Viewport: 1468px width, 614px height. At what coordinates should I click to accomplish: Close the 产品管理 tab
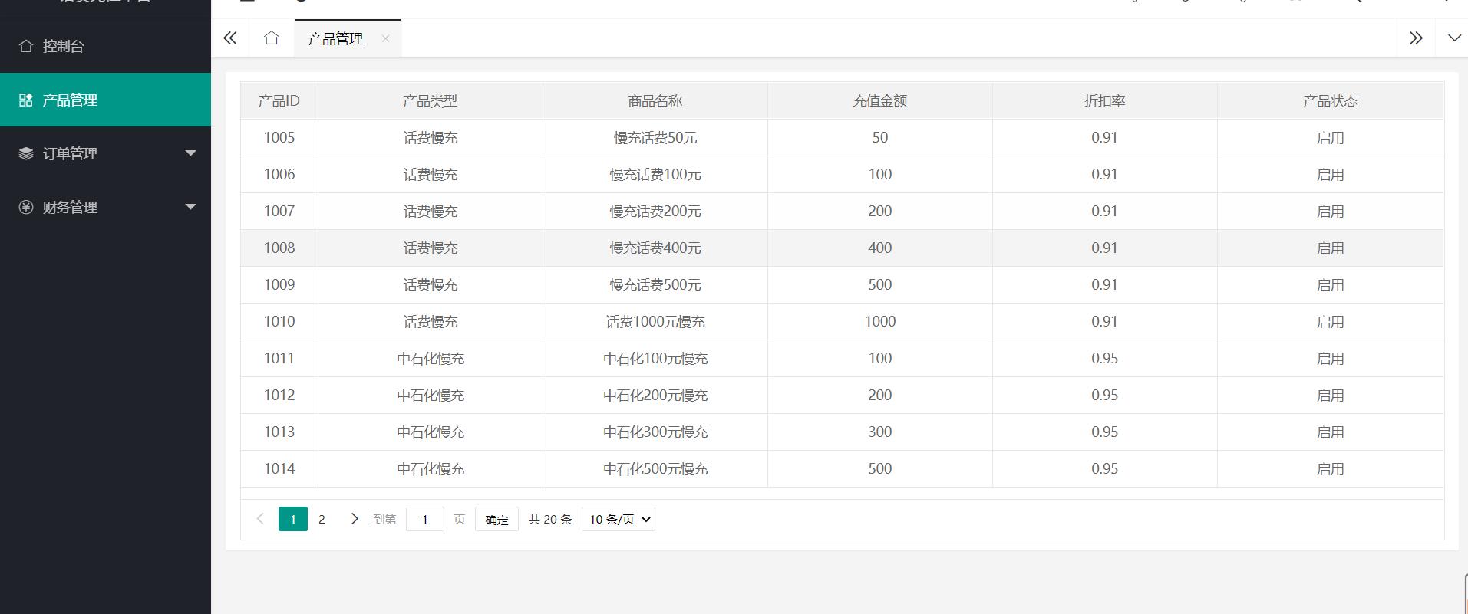point(385,38)
